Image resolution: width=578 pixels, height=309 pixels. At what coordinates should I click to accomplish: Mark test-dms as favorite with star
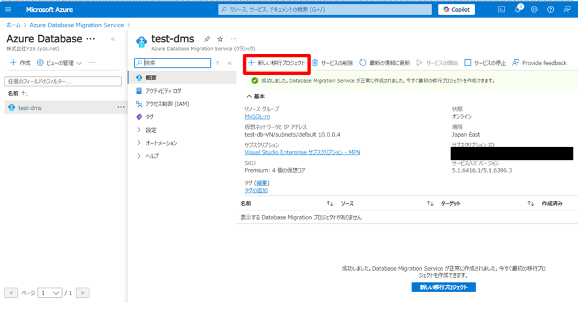point(220,40)
